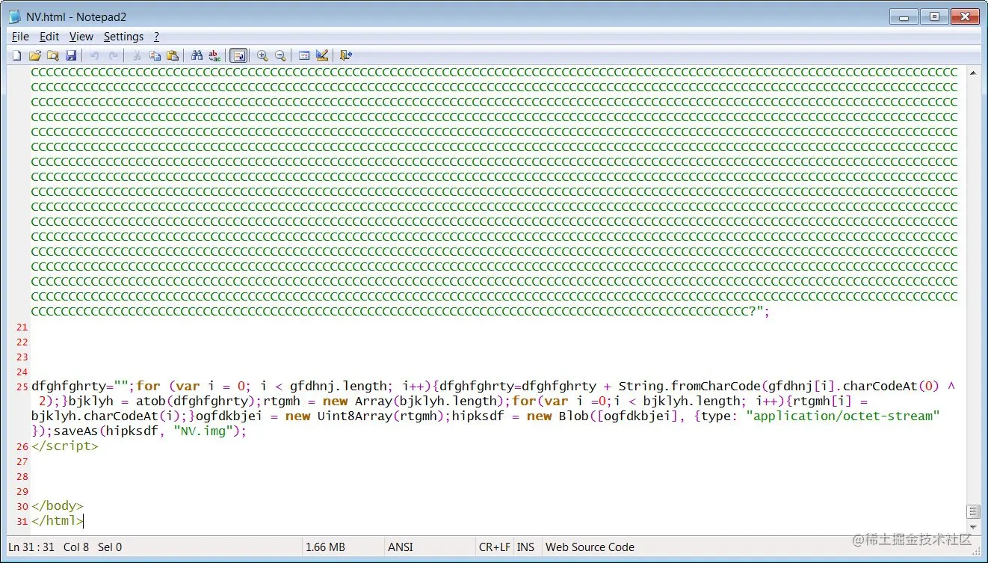Click the Redo arrow icon
This screenshot has width=988, height=563.
pyautogui.click(x=113, y=55)
